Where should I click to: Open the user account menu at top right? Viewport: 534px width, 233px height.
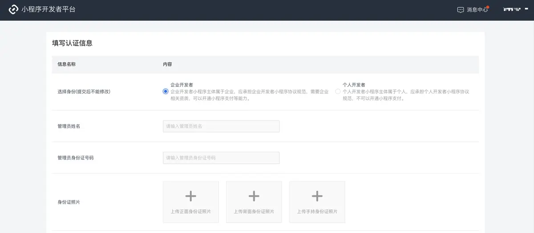512,9
